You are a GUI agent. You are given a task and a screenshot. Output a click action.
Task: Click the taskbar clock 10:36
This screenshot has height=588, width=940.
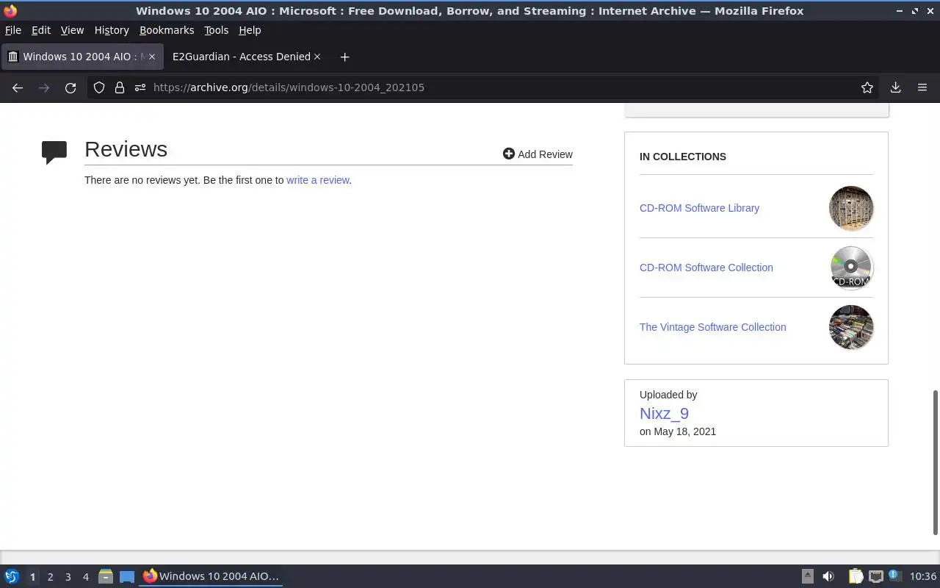click(922, 576)
